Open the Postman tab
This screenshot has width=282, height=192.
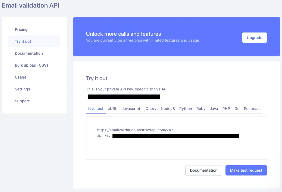[252, 109]
